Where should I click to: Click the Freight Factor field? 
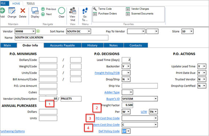pyautogui.click(x=127, y=105)
